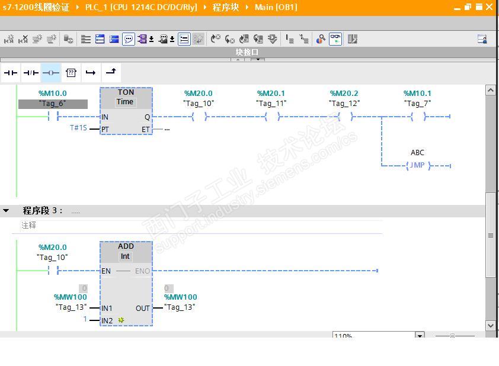Click the download arrow chip icon
The height and width of the screenshot is (366, 499).
272,39
